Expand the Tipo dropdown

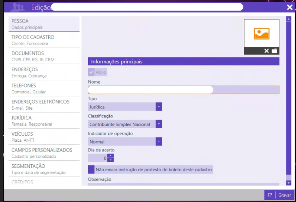159,106
